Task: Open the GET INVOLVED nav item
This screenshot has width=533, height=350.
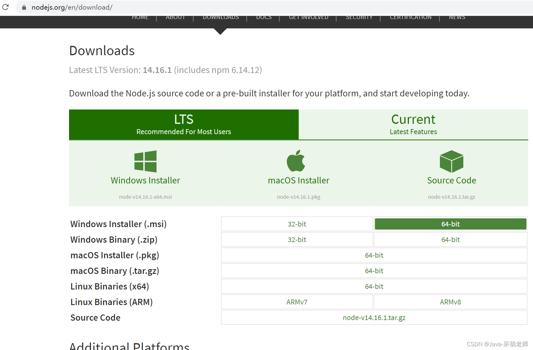Action: pyautogui.click(x=309, y=17)
